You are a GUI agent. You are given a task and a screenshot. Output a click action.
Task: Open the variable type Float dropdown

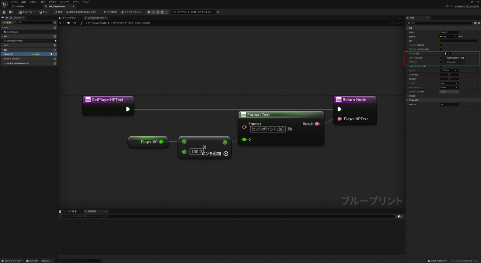point(449,37)
